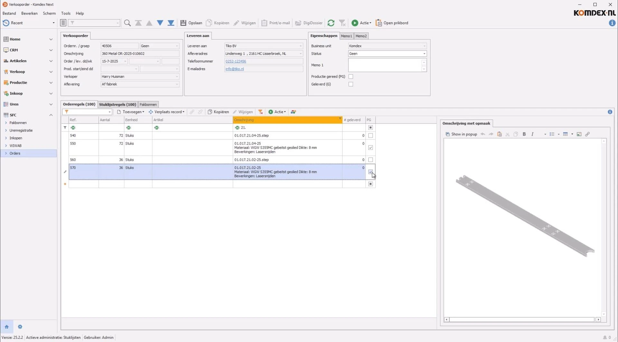Click the info@tiko.nl email link
The width and height of the screenshot is (618, 342).
[x=234, y=69]
